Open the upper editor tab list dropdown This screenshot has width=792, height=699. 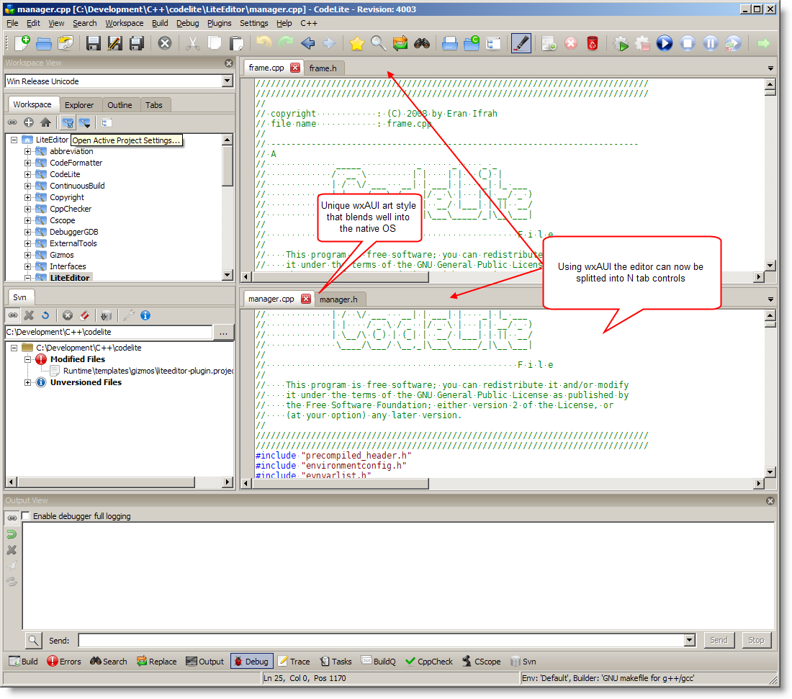point(770,68)
